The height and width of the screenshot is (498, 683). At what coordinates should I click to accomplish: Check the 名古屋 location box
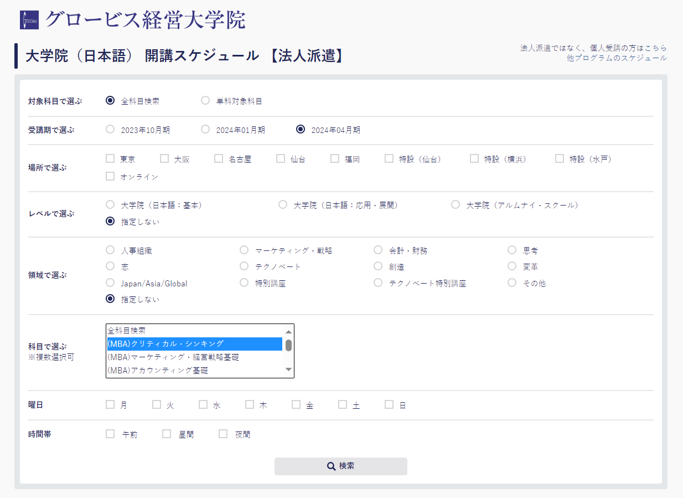tap(219, 158)
